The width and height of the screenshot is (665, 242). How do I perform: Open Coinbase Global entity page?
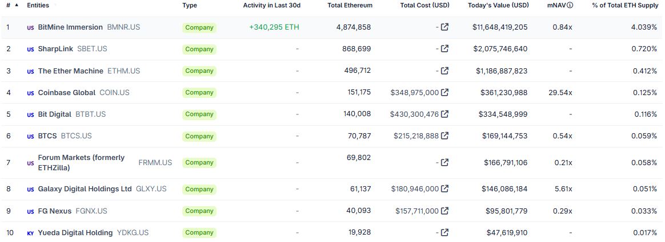67,92
